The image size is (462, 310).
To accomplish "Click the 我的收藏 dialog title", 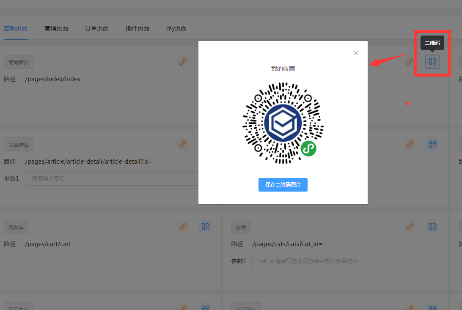I will click(x=283, y=69).
